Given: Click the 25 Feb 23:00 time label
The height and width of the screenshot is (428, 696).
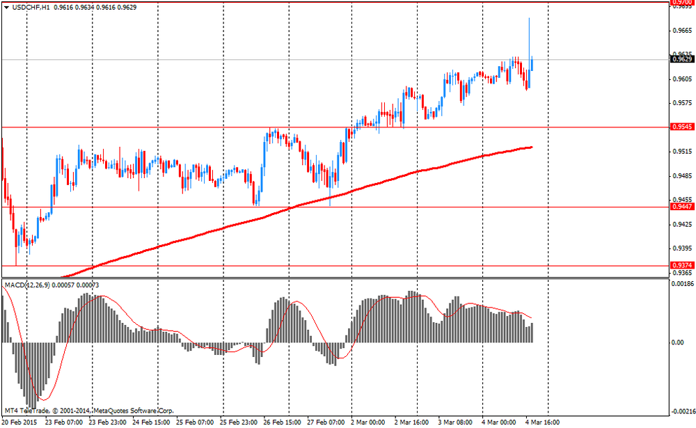Looking at the screenshot, I should (238, 422).
